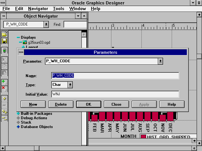Viewport: 202px width, 151px height.
Task: Open the Navigator menu
Action: 38,9
